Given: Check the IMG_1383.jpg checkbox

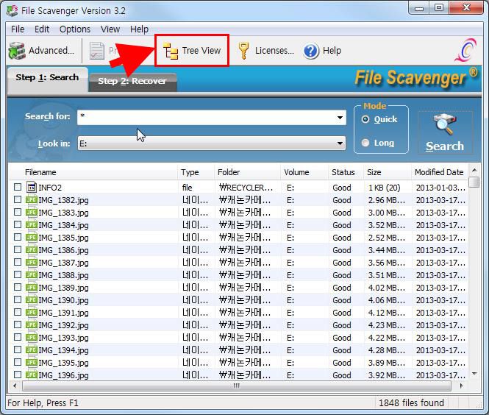Looking at the screenshot, I should click(18, 212).
